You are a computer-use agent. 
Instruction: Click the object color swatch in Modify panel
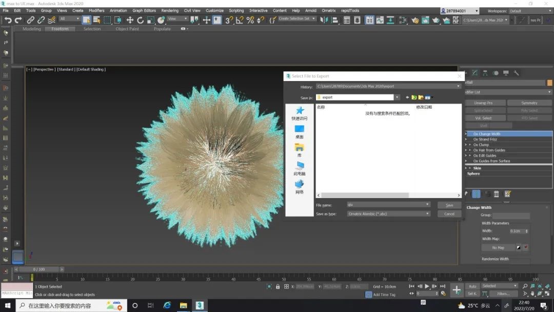tap(549, 83)
